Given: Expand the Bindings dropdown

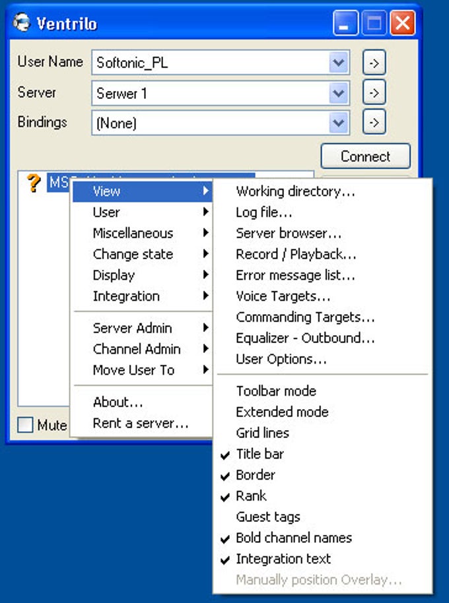Looking at the screenshot, I should pyautogui.click(x=339, y=123).
